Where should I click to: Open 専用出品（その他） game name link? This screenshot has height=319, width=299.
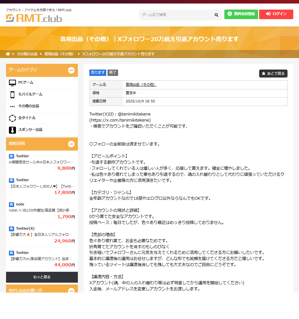(141, 85)
